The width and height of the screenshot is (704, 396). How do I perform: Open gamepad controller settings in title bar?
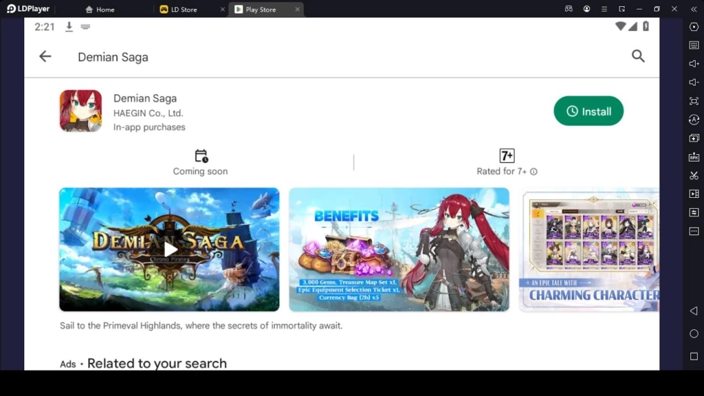[x=568, y=9]
